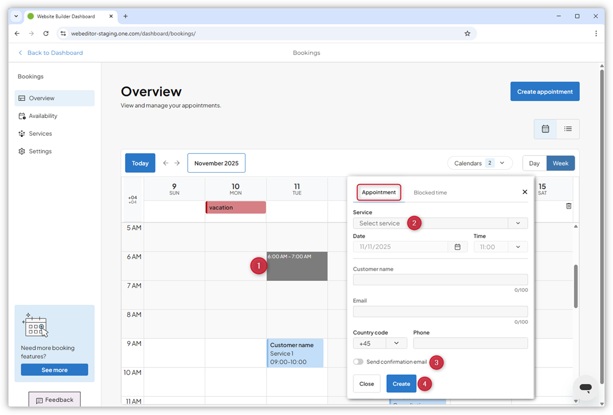The height and width of the screenshot is (415, 613).
Task: Enable Send confirmation email
Action: click(x=358, y=361)
